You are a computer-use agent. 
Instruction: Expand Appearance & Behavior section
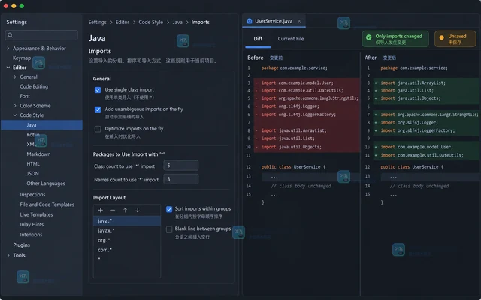point(8,48)
